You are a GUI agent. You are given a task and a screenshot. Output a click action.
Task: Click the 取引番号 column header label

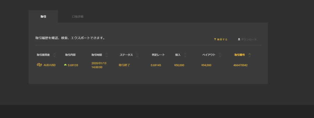click(239, 55)
